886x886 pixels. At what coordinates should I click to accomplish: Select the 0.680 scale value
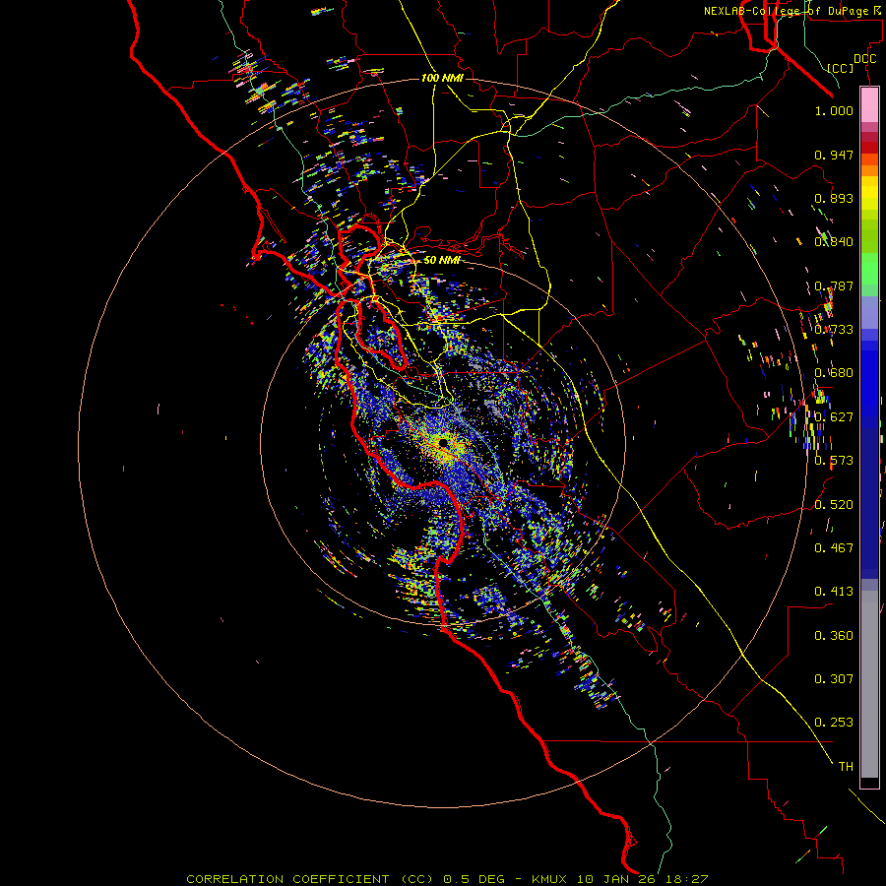tap(834, 373)
